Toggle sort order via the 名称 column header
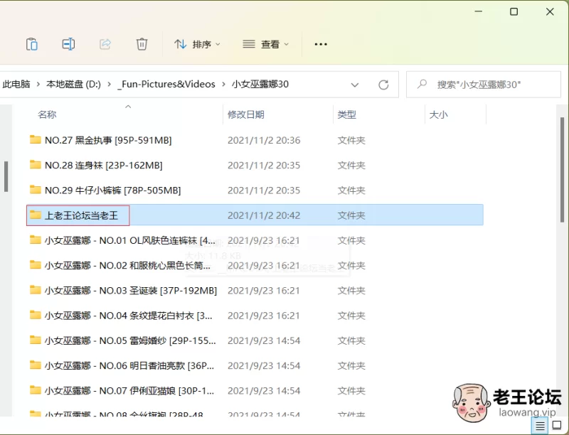Screen dimensions: 569x435 click(46, 114)
